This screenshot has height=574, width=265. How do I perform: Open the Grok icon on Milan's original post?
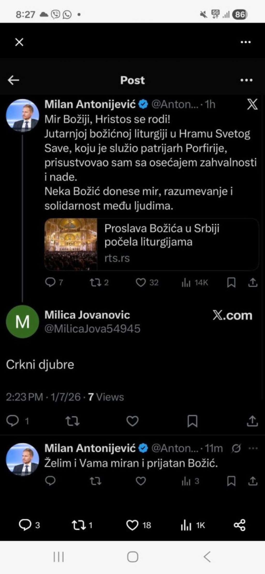coord(252,105)
